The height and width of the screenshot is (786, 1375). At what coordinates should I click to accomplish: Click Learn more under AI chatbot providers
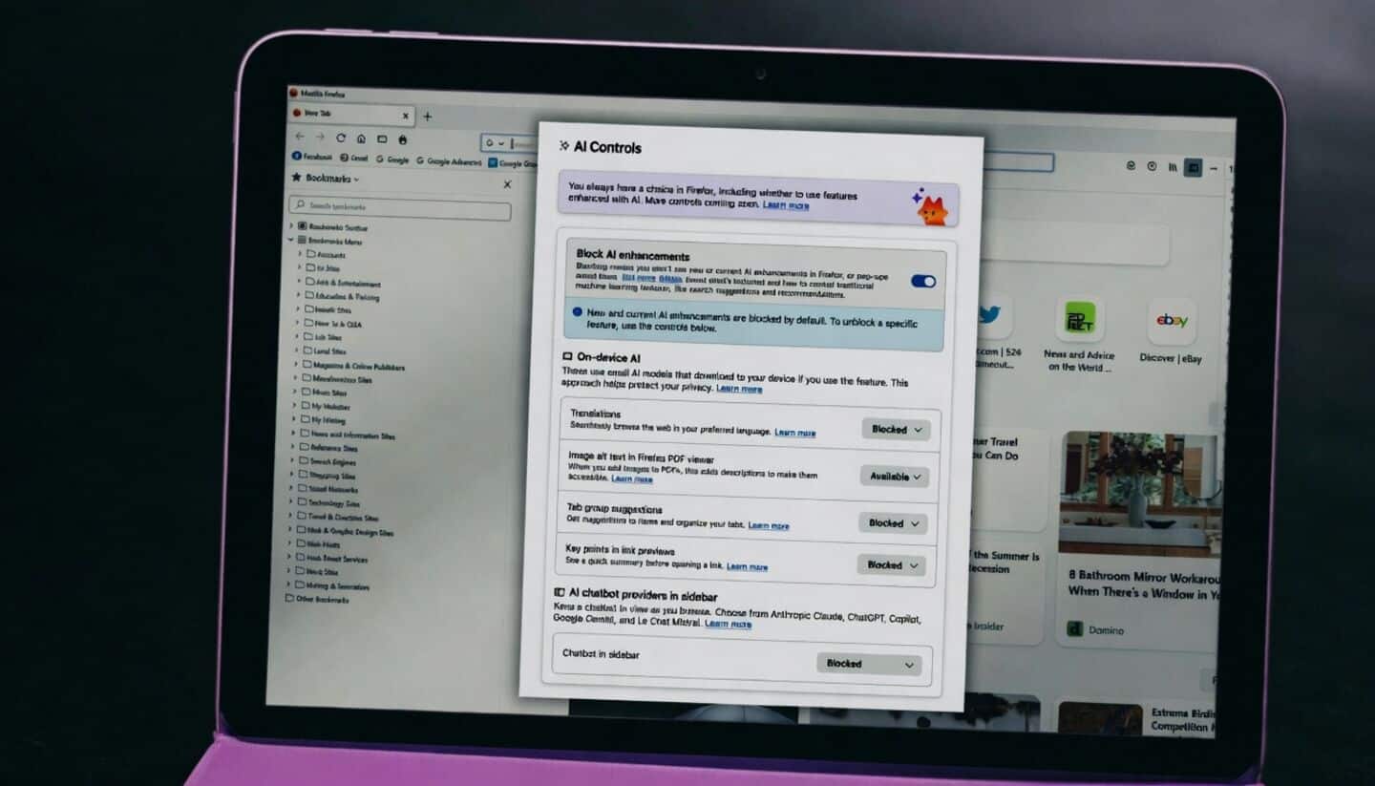point(728,624)
